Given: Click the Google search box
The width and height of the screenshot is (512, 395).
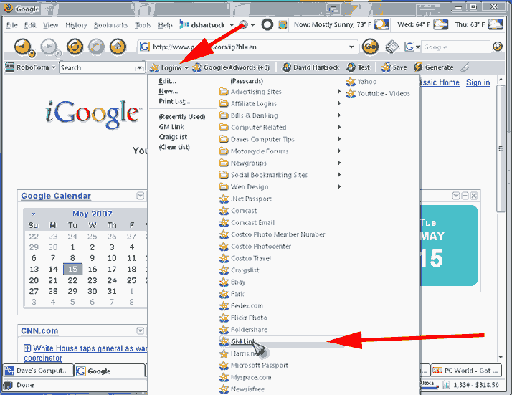Looking at the screenshot, I should tap(457, 47).
